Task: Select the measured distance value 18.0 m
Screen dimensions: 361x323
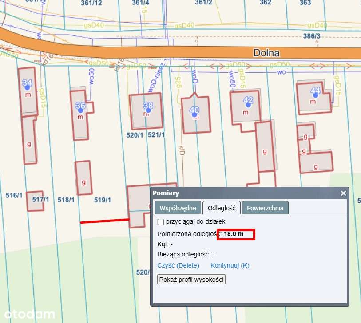Action: coord(234,234)
